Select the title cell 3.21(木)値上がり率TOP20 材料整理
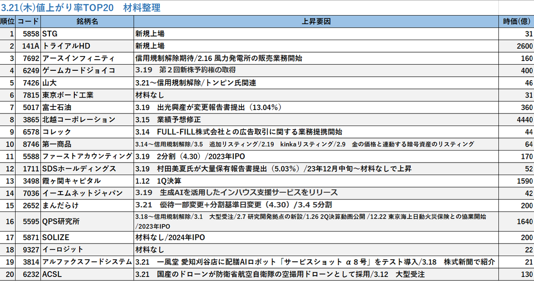Screen dimensions: 534x281 81,8
